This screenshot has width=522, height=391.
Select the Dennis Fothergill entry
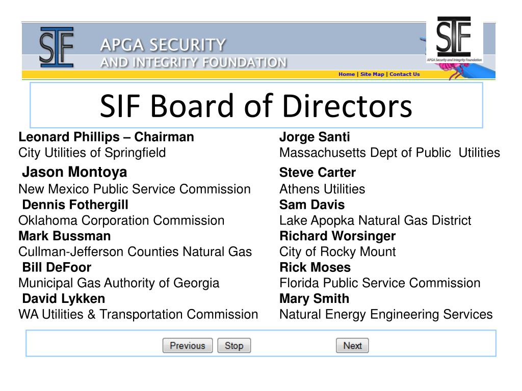click(75, 205)
